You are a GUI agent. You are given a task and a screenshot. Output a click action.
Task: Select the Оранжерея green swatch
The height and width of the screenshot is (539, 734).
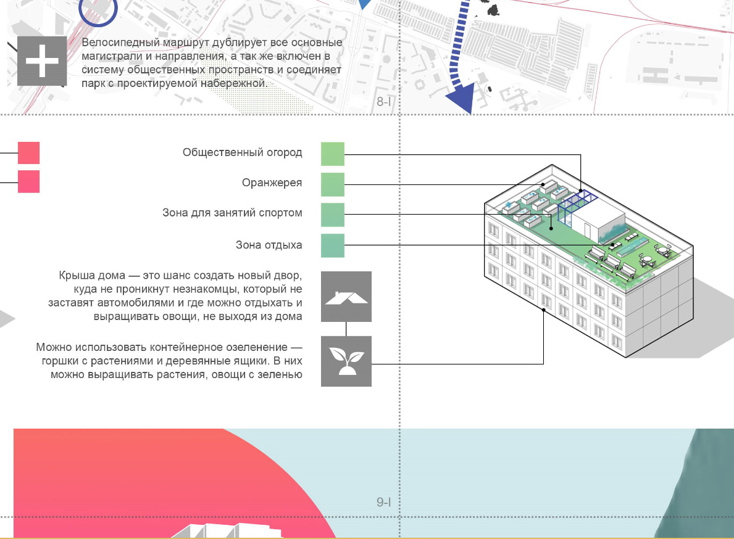(332, 184)
